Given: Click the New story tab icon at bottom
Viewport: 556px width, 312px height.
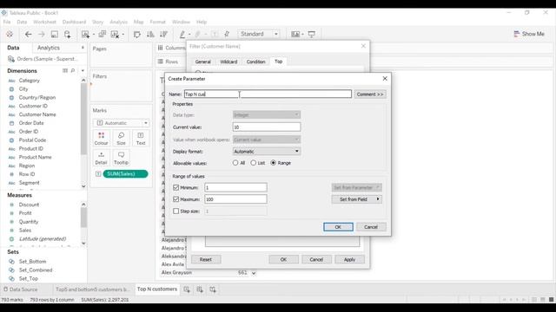Looking at the screenshot, I should [x=213, y=289].
